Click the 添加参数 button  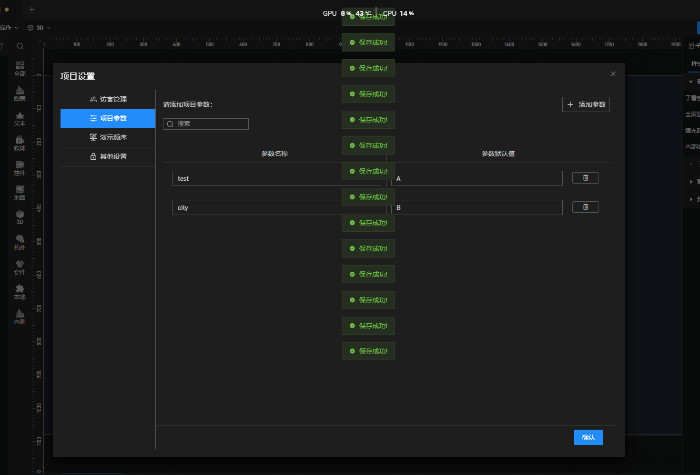pos(586,104)
